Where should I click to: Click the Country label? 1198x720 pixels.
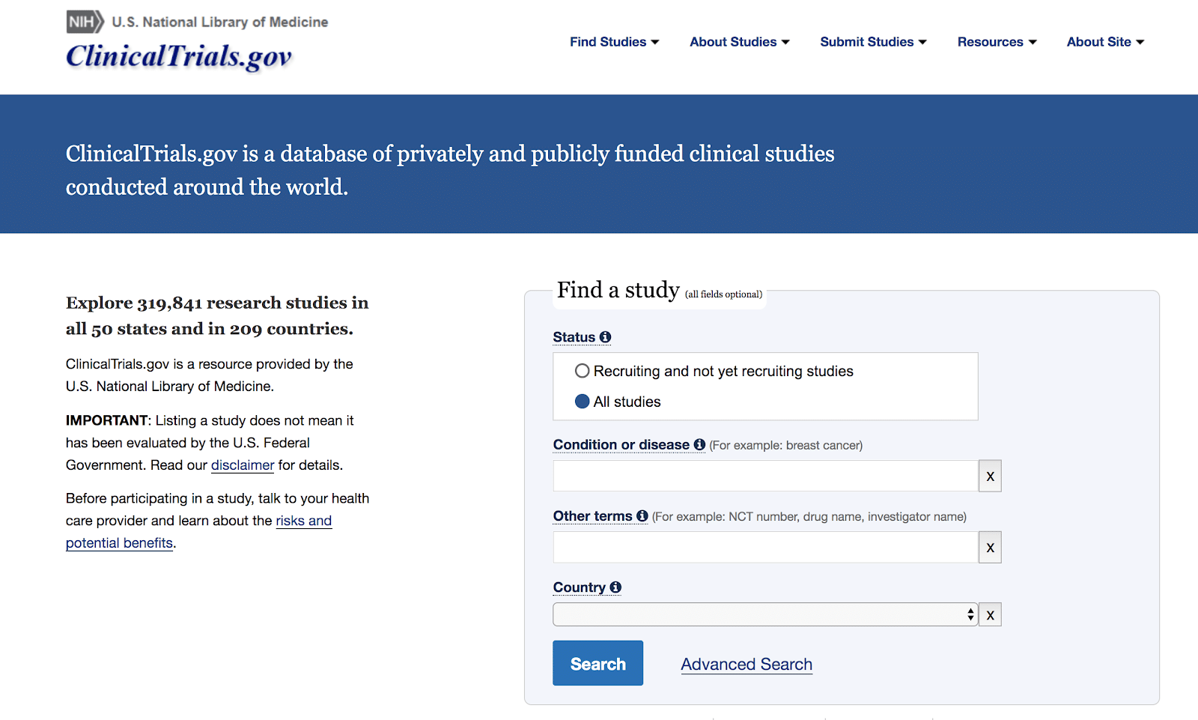(x=580, y=587)
